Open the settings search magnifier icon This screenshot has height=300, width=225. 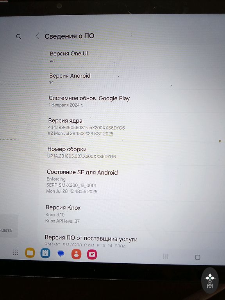(19, 37)
